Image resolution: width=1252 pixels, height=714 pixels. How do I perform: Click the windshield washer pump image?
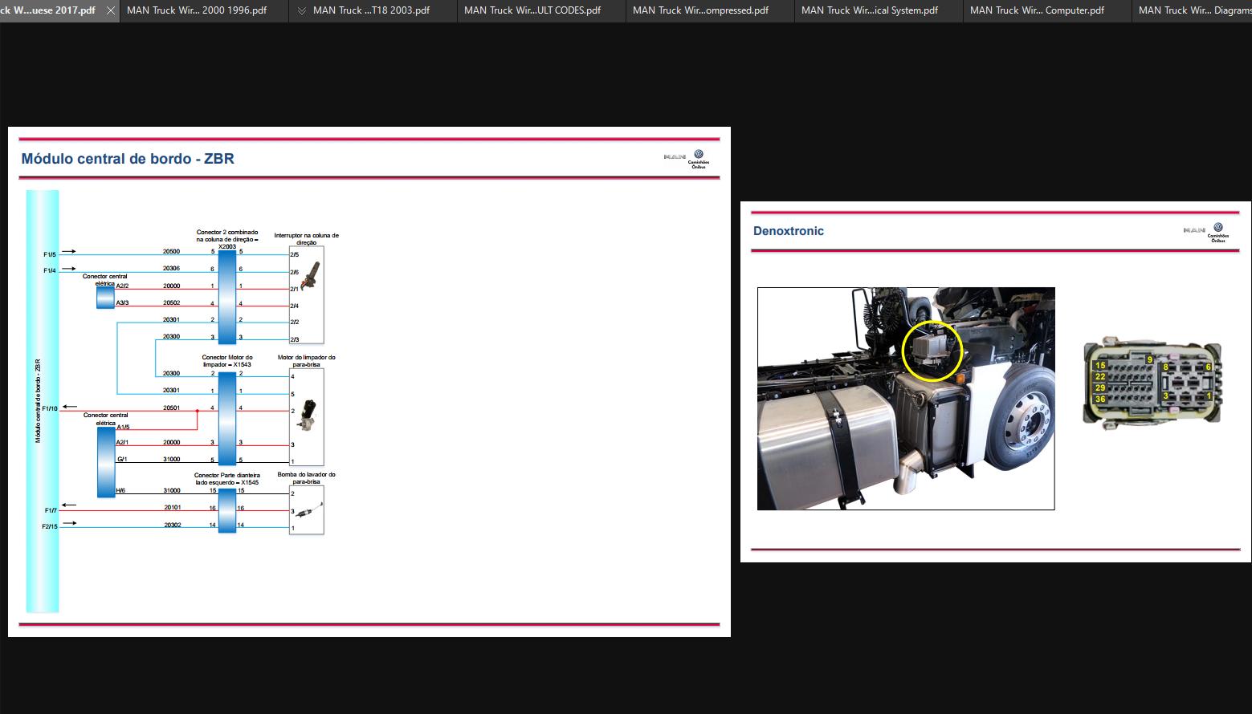[310, 509]
